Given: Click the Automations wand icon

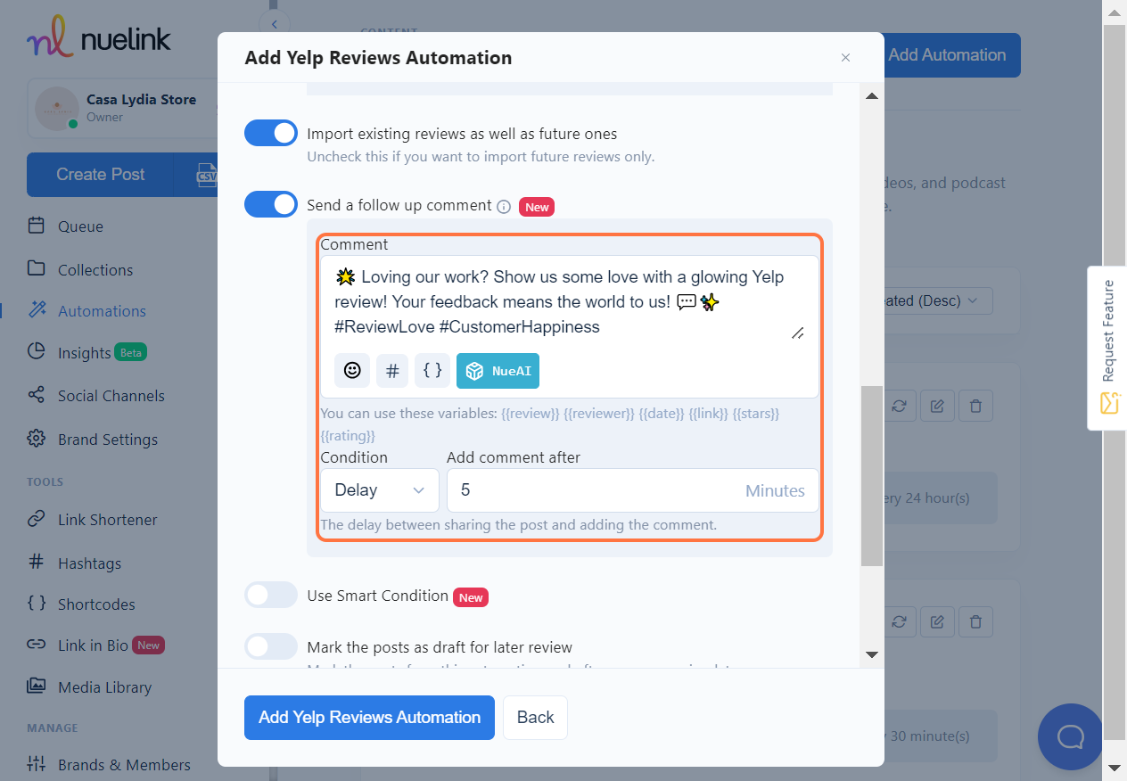Looking at the screenshot, I should tap(37, 310).
